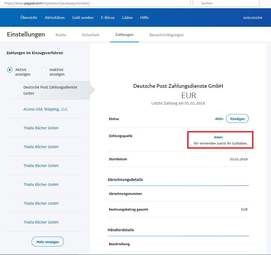Select the green 'Aktiv' status text

[x=219, y=119]
